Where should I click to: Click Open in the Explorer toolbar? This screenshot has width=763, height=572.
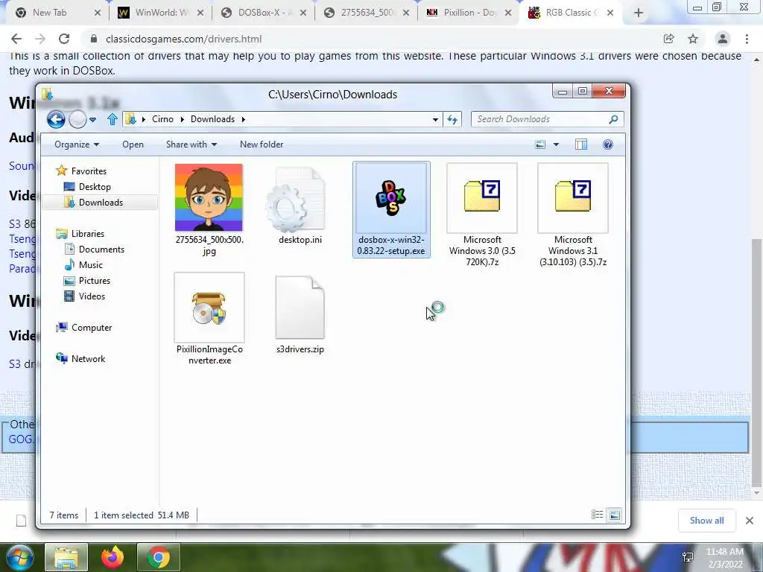(x=133, y=144)
